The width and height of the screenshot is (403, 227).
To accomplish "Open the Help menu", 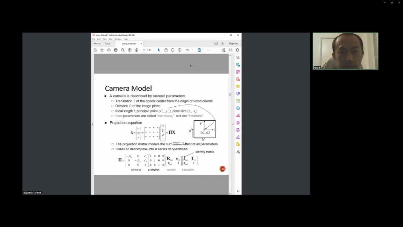I will pyautogui.click(x=125, y=39).
